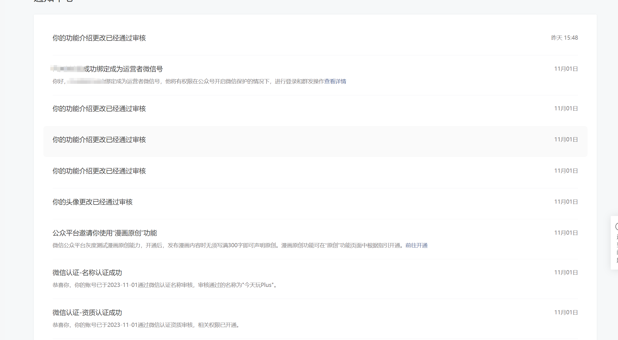
Task: Open 你的头像更改已经通过审核 notification
Action: tap(93, 202)
